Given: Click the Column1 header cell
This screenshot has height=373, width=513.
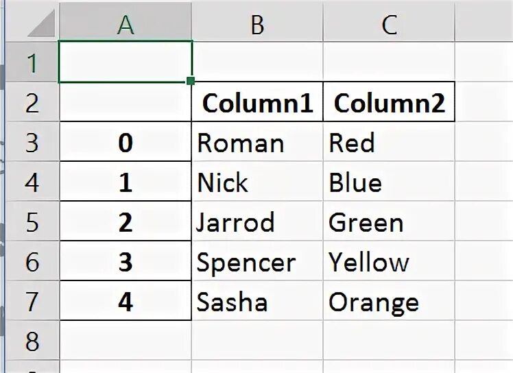Looking at the screenshot, I should click(257, 104).
